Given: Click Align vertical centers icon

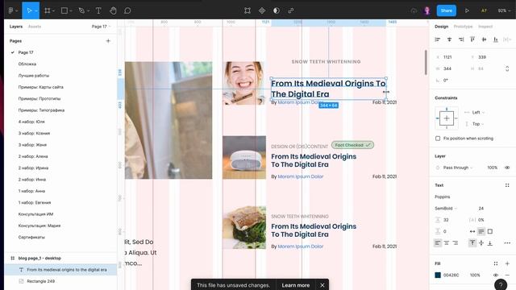Looking at the screenshot, I should pos(484,39).
